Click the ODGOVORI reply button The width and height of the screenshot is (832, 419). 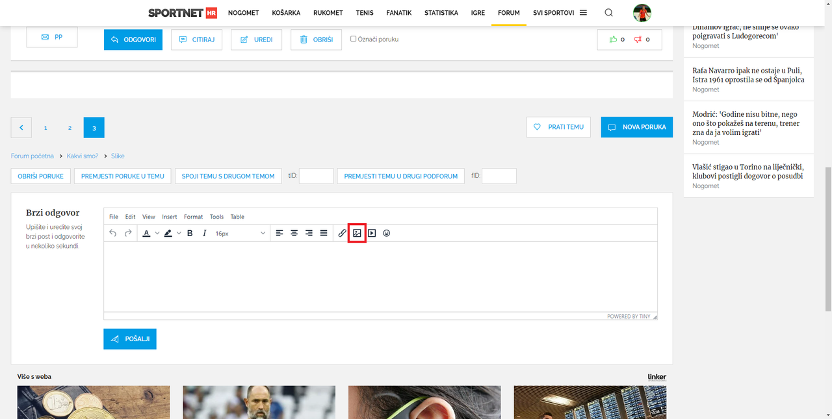(x=133, y=40)
